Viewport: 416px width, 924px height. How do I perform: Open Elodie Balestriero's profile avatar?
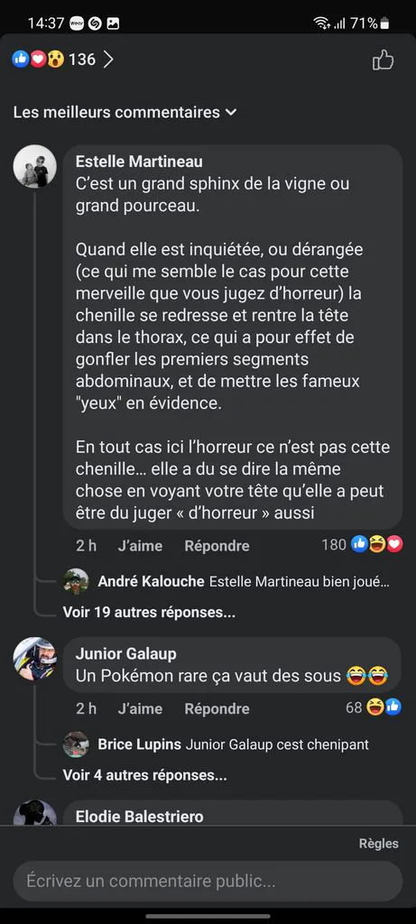click(x=35, y=814)
